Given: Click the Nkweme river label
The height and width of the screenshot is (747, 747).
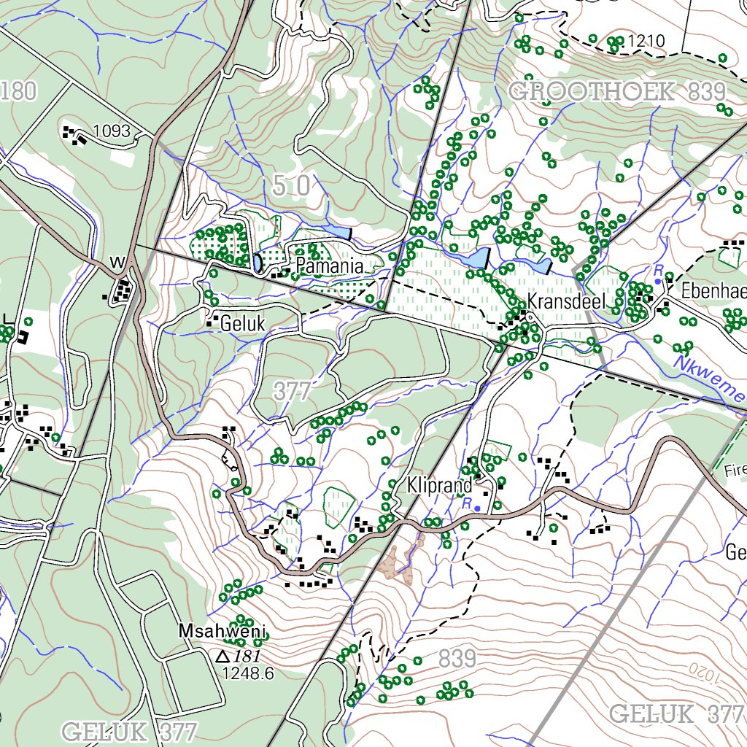Looking at the screenshot, I should coord(709,379).
